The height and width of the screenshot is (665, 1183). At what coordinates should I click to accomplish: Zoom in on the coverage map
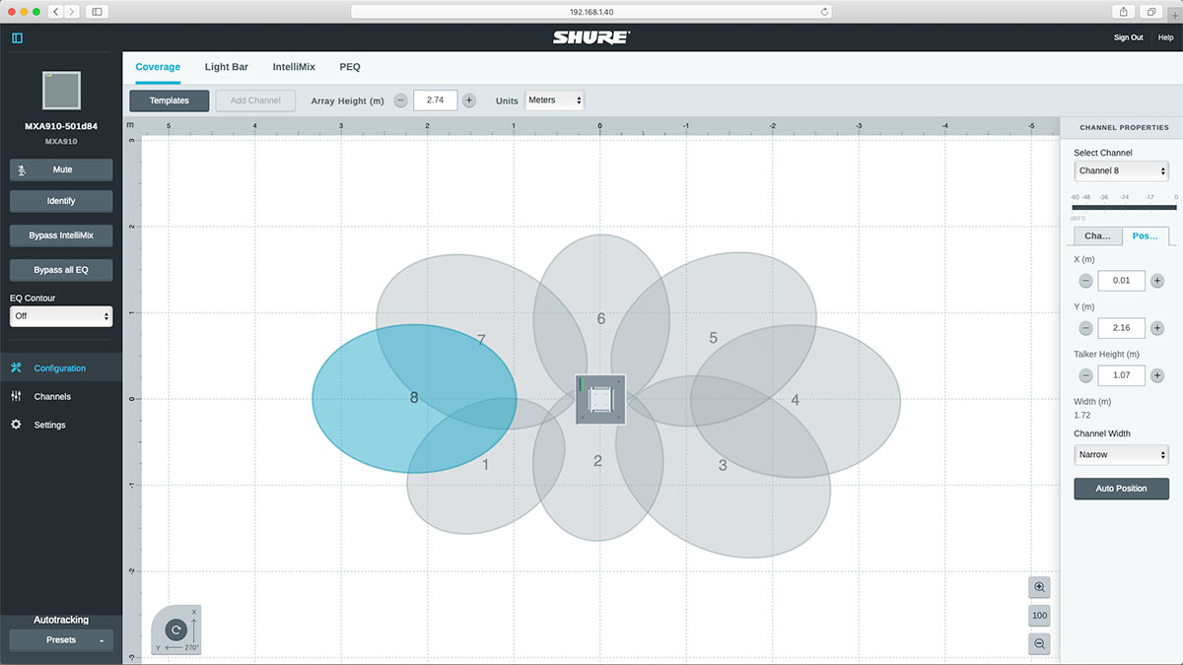1039,588
